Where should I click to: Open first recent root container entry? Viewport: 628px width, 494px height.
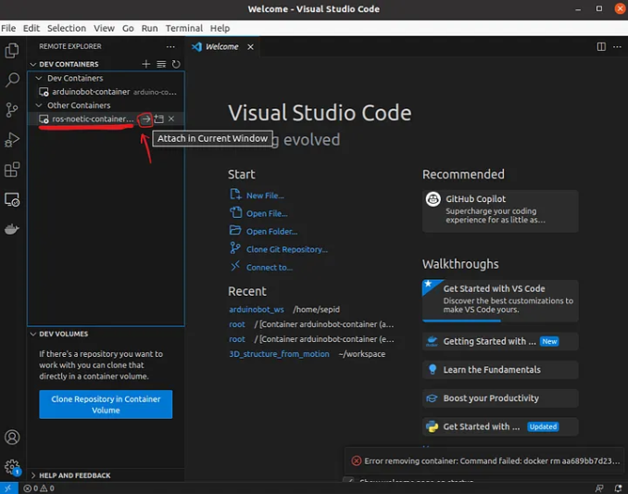[x=237, y=324]
